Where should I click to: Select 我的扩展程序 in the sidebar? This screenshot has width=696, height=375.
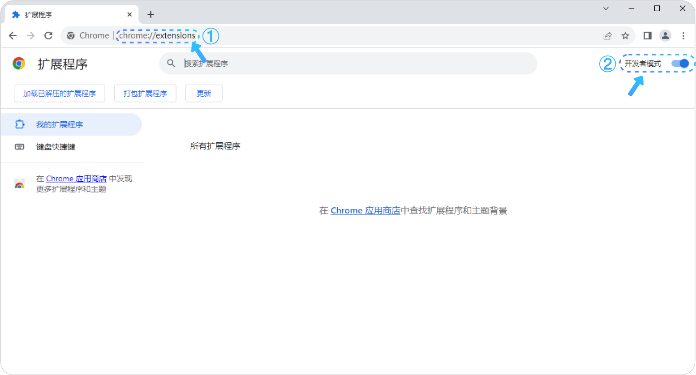(71, 124)
